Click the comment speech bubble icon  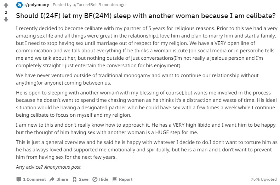(x=18, y=179)
